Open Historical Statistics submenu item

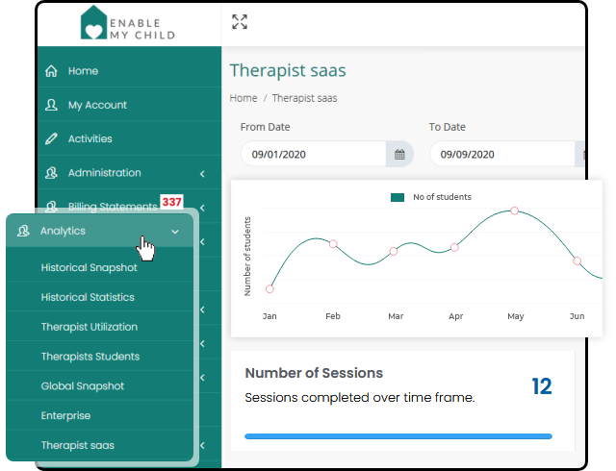(x=100, y=297)
